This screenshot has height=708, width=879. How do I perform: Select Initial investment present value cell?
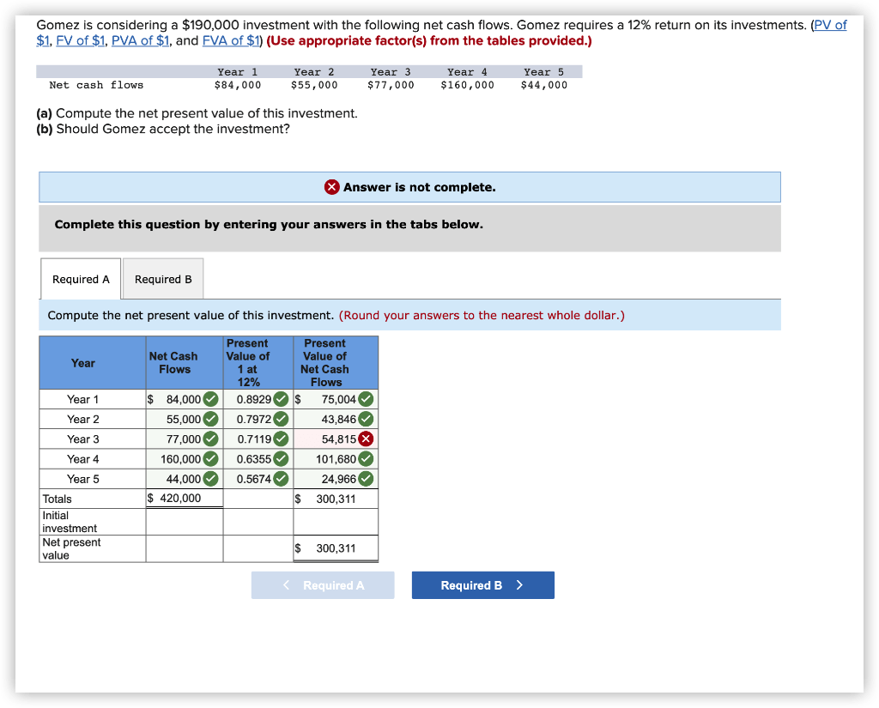[336, 522]
